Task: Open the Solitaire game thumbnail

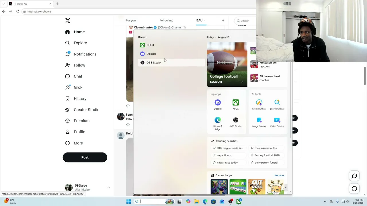Action: (238, 187)
